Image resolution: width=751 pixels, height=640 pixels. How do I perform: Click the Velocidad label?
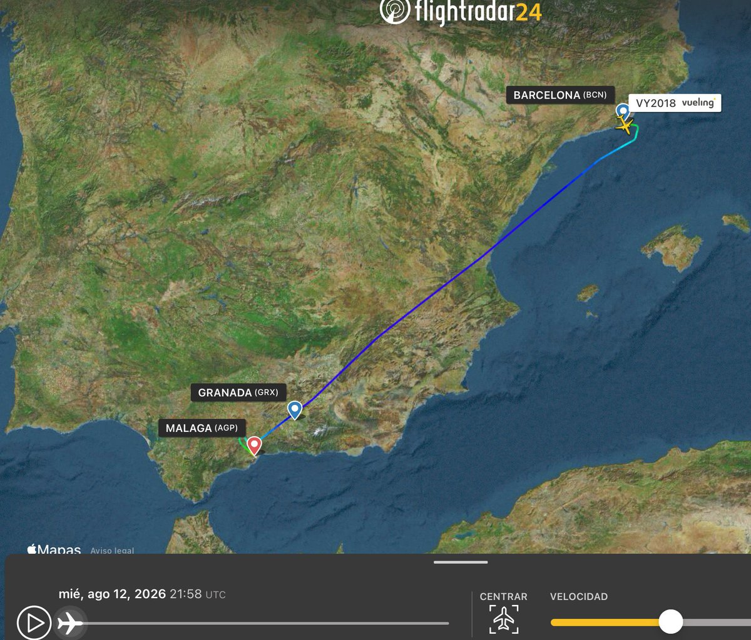click(x=579, y=597)
